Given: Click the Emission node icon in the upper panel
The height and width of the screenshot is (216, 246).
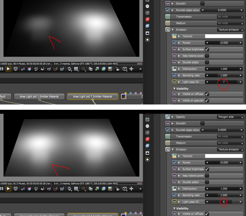Looking at the screenshot, I should pyautogui.click(x=168, y=30).
